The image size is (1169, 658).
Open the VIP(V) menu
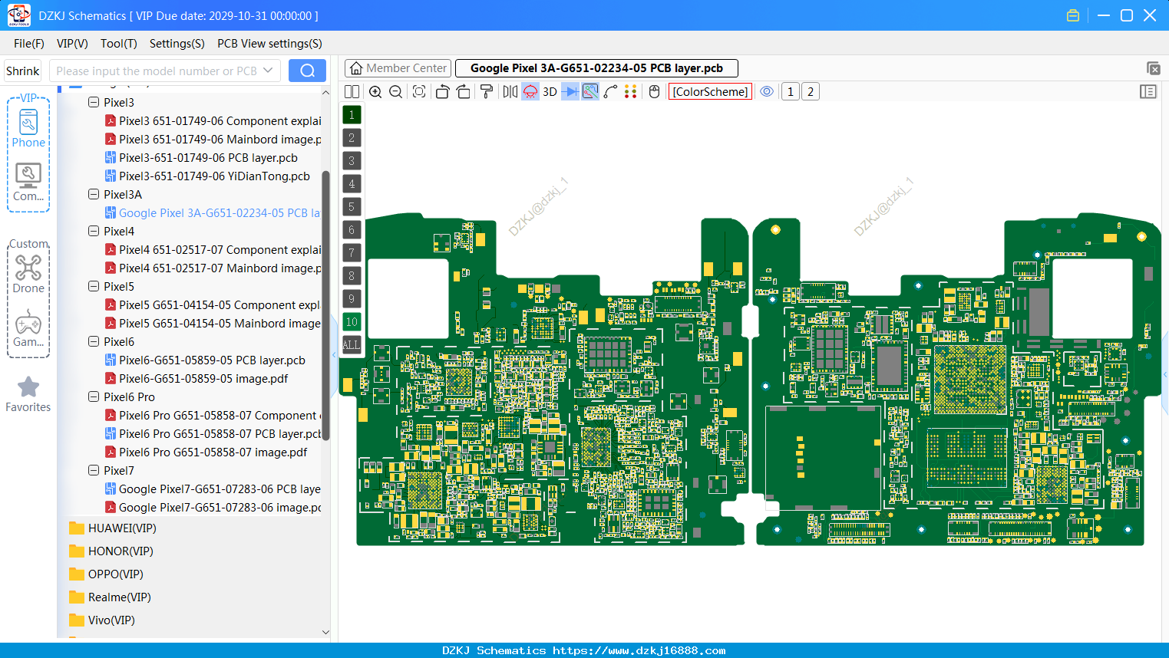coord(72,44)
